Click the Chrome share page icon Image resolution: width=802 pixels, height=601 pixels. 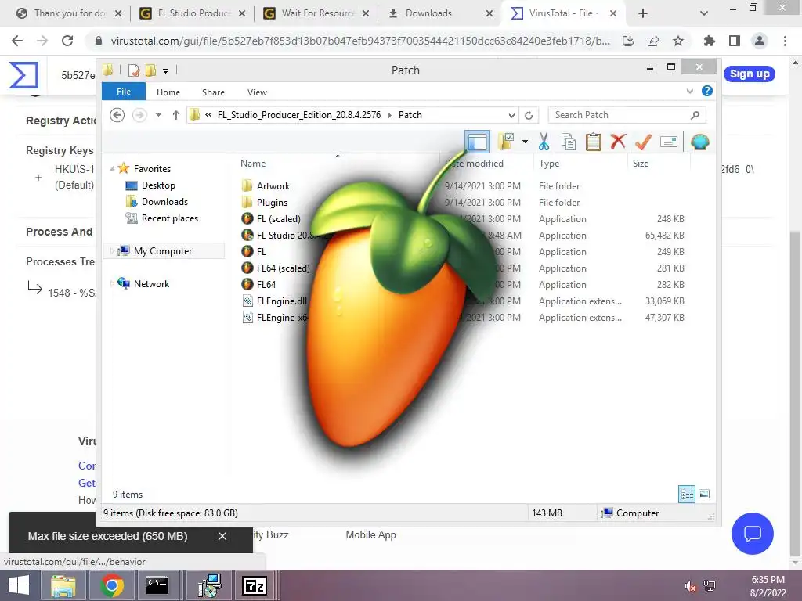point(653,41)
